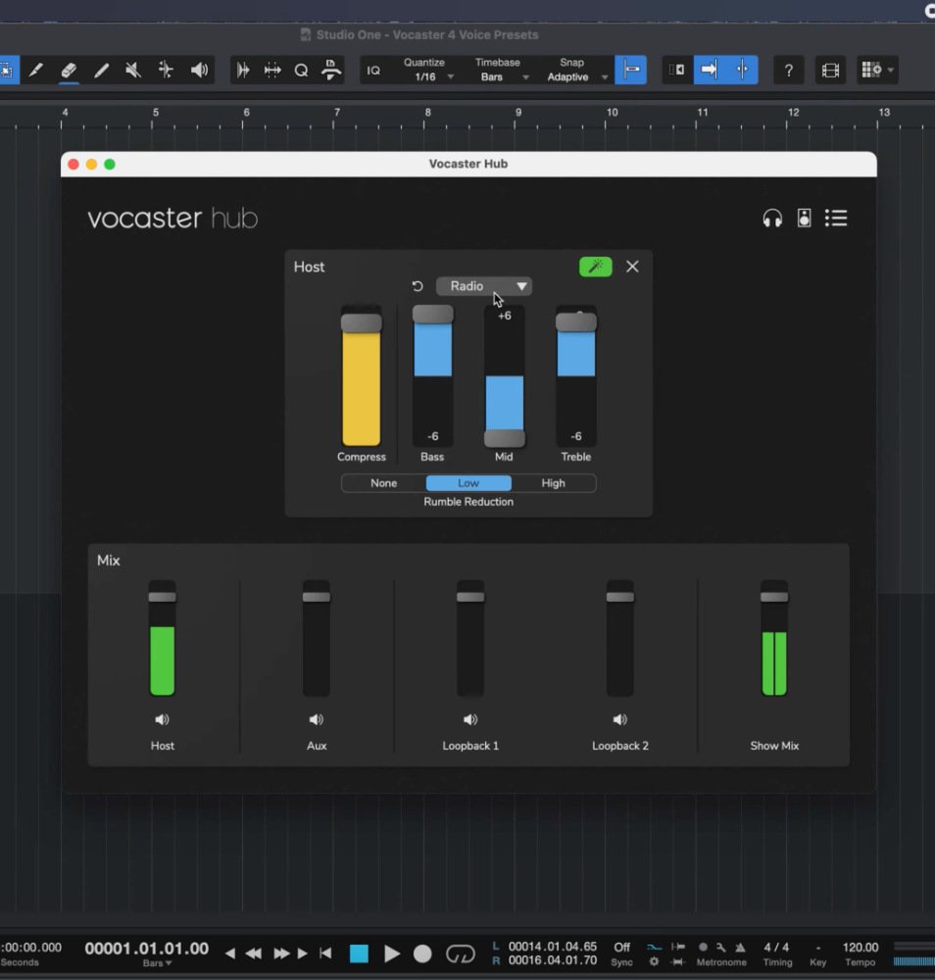Viewport: 935px width, 980px height.
Task: Mute the Aux mix channel
Action: (317, 719)
